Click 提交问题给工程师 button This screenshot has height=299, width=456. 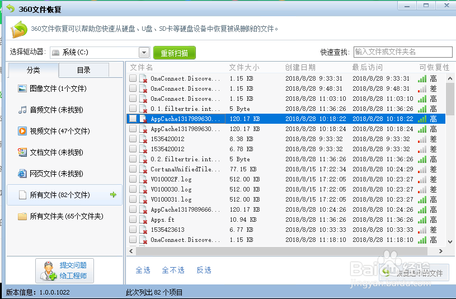(64, 270)
